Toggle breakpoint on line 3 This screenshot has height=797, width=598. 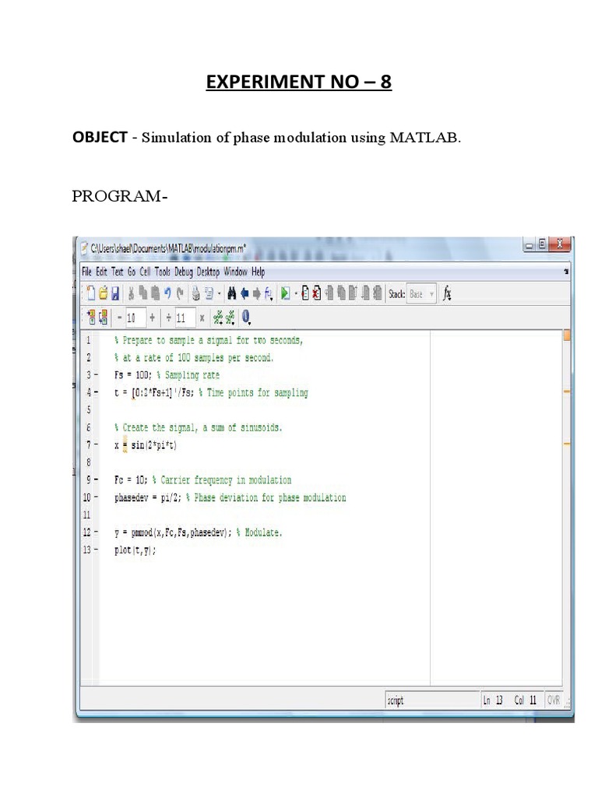pos(96,375)
